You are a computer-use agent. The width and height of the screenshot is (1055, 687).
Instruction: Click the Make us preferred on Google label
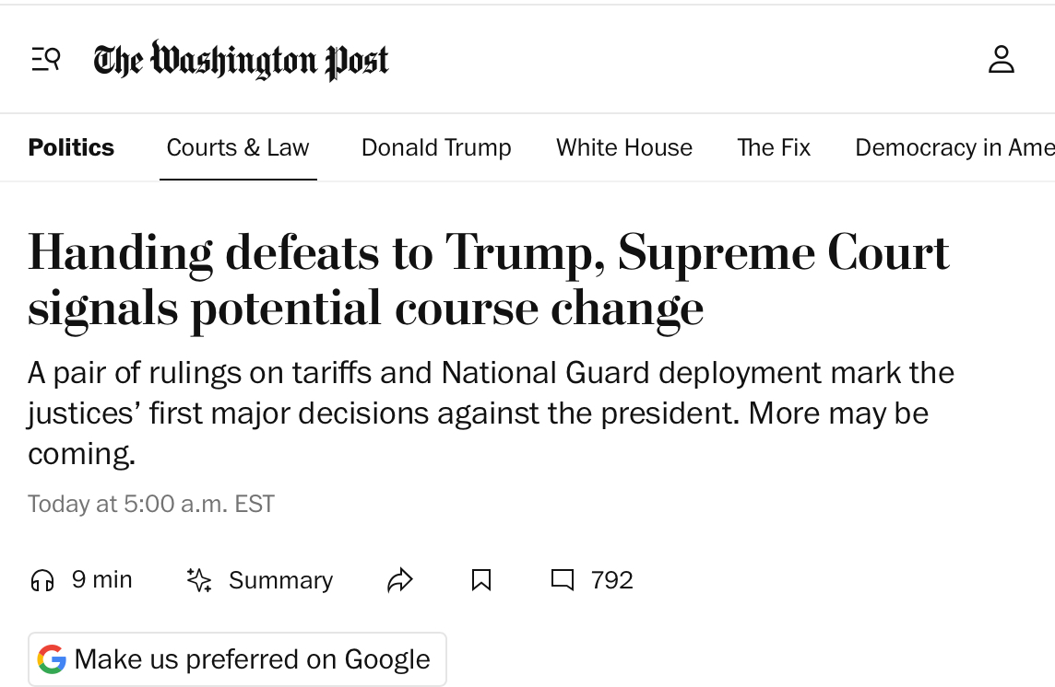[x=252, y=659]
